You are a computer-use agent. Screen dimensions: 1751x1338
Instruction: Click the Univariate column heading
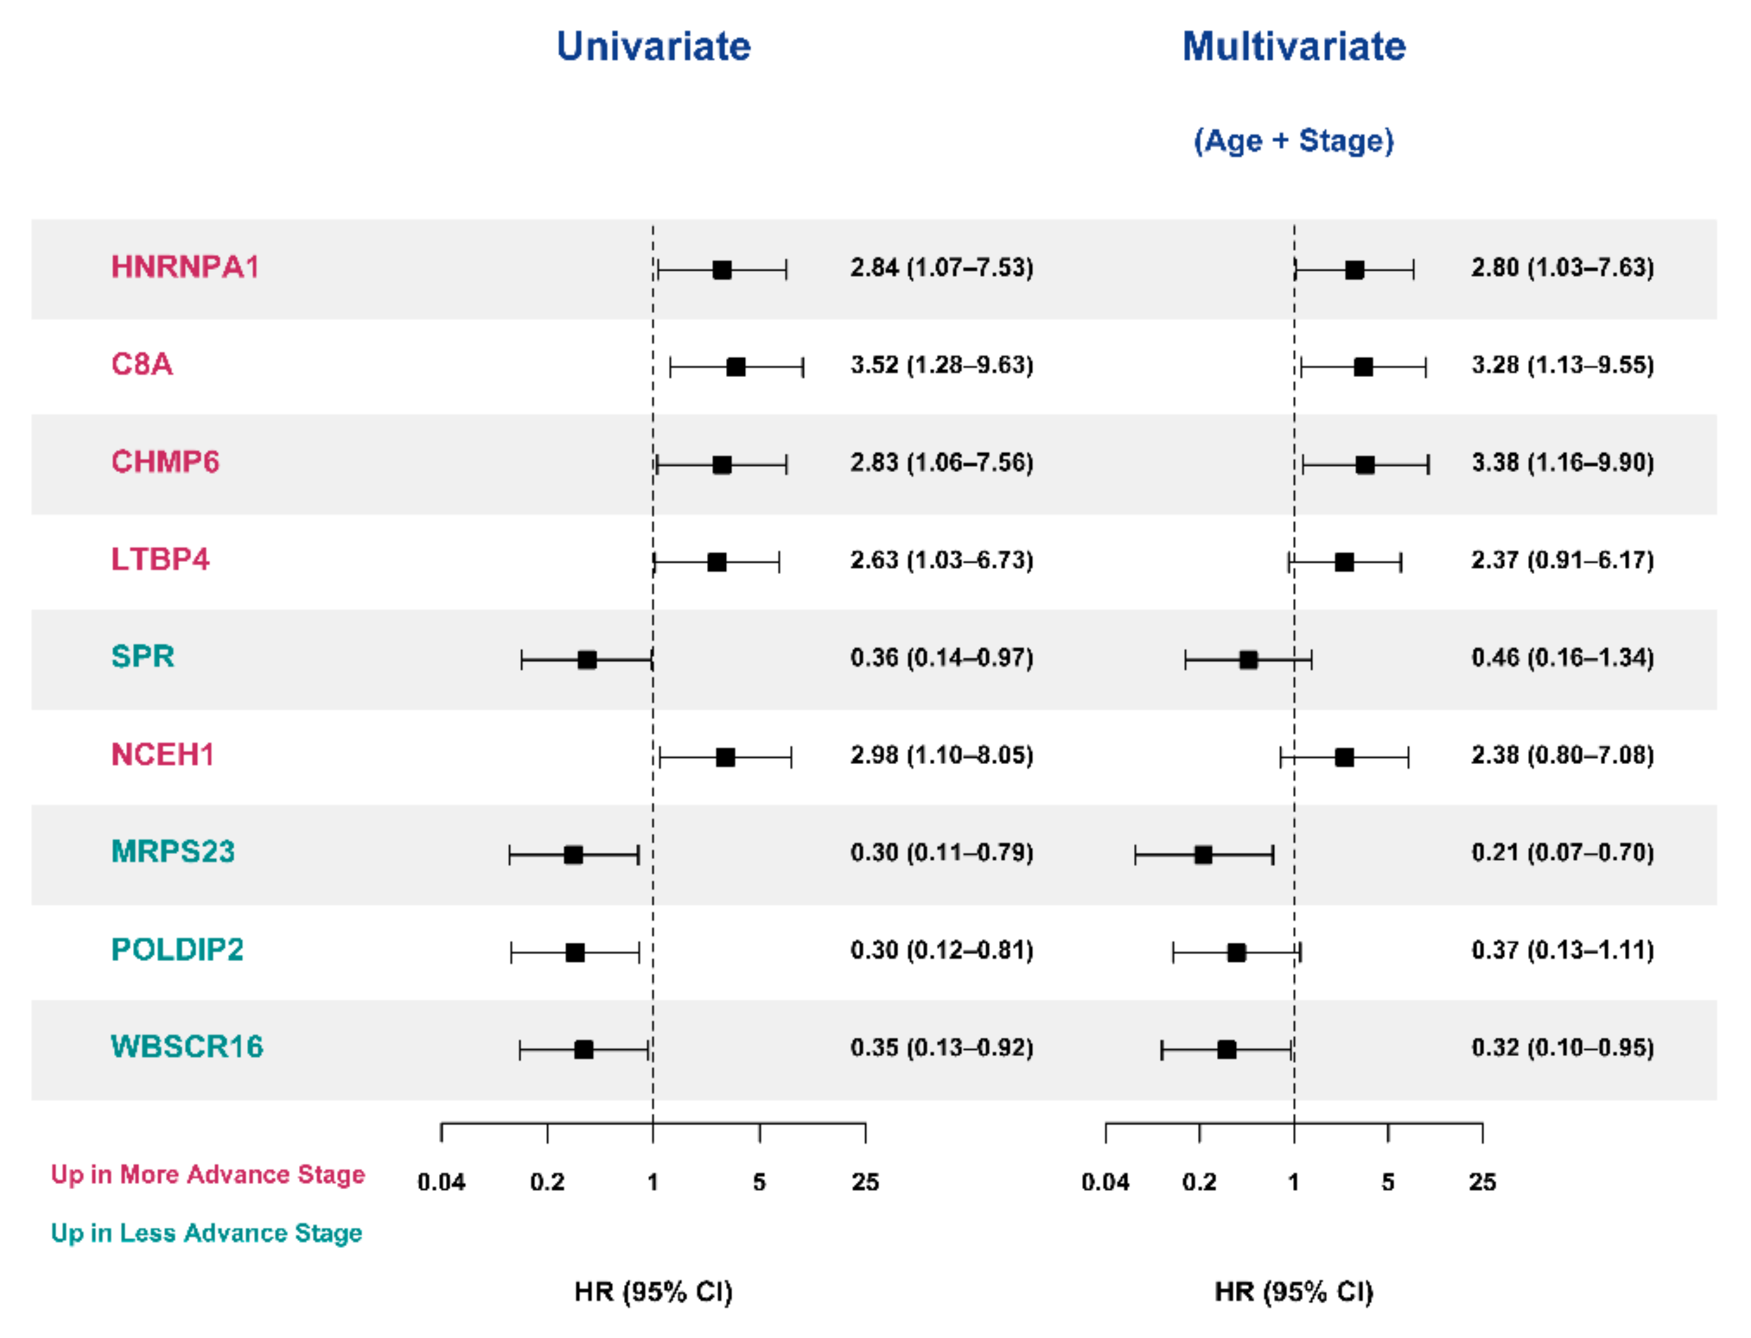pyautogui.click(x=653, y=46)
